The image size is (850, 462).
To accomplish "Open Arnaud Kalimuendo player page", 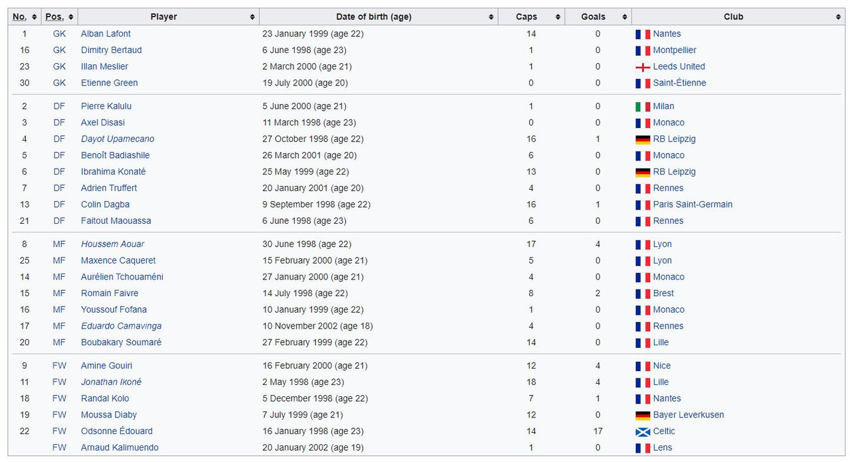I will click(120, 448).
